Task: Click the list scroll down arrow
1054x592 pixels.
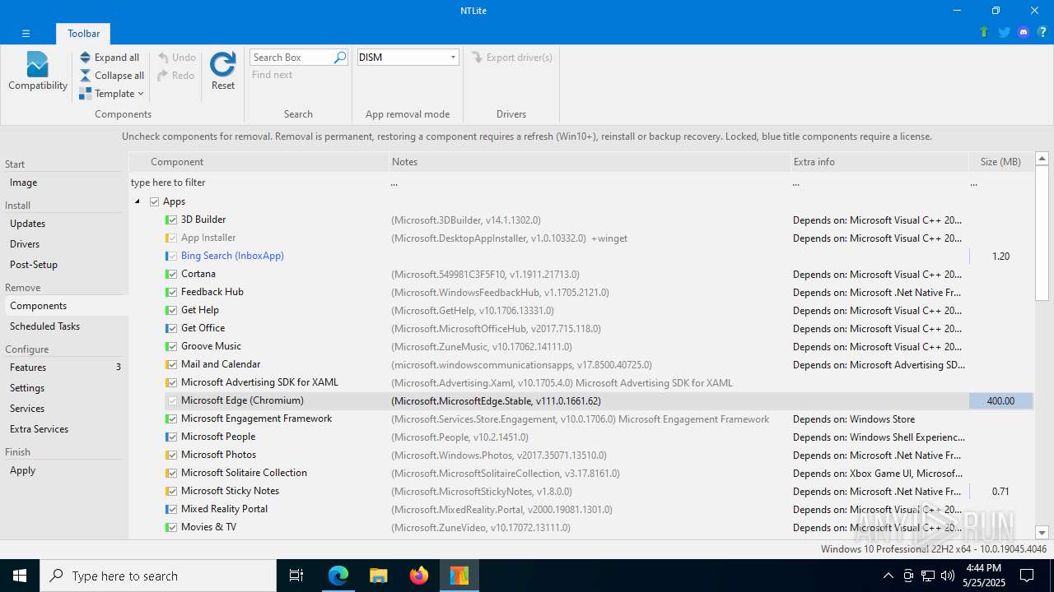Action: (1042, 533)
